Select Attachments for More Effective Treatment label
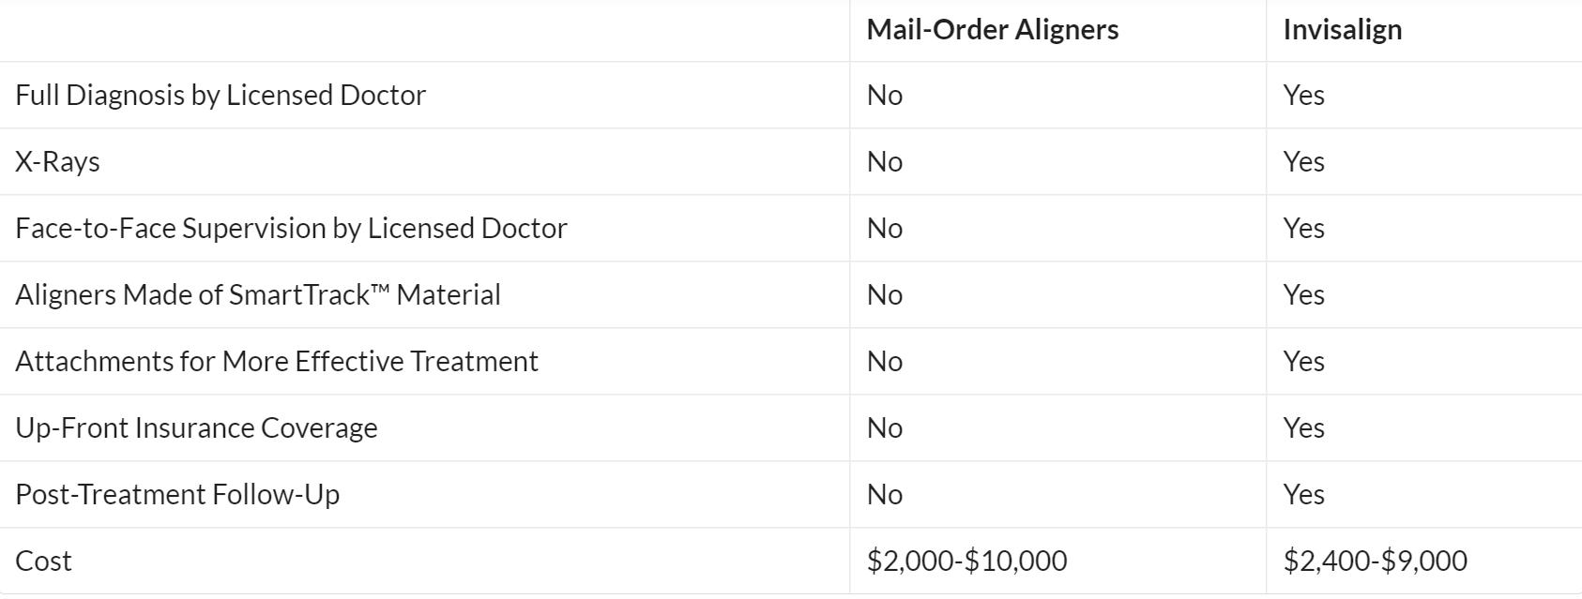 coord(277,362)
